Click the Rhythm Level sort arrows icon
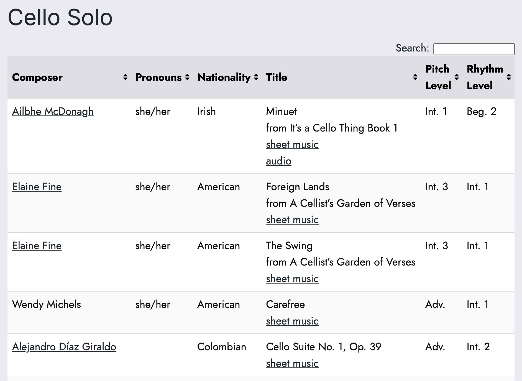522x381 pixels. coord(509,77)
